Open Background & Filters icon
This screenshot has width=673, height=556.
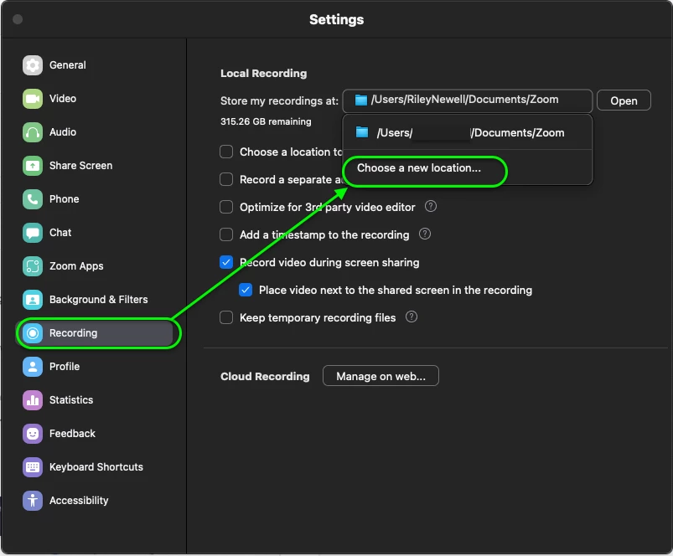pos(33,299)
